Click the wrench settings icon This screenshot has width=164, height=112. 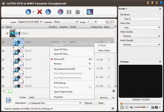click(x=114, y=91)
